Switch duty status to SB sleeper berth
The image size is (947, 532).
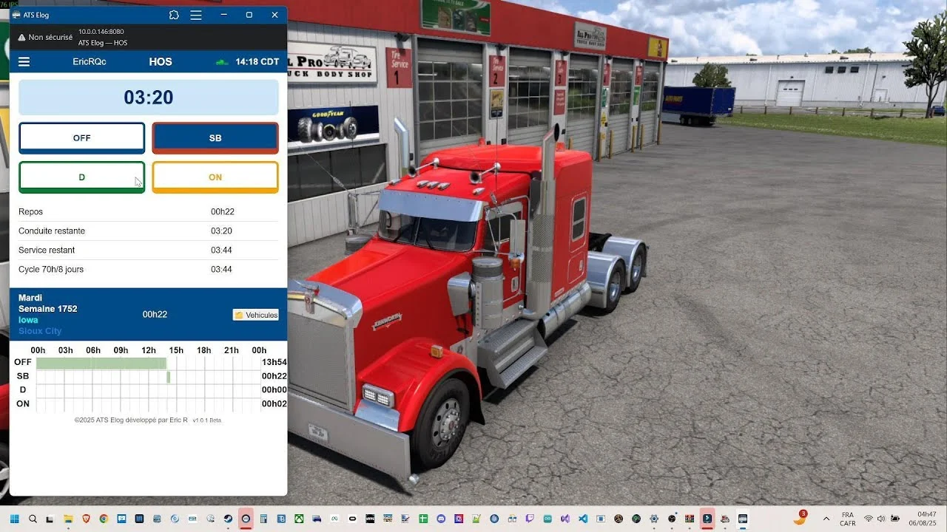tap(215, 138)
